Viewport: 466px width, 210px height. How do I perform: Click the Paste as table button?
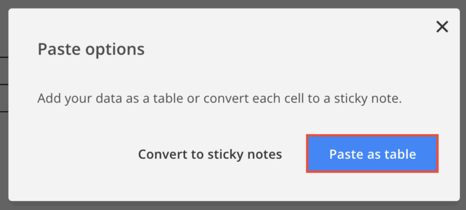coord(372,154)
